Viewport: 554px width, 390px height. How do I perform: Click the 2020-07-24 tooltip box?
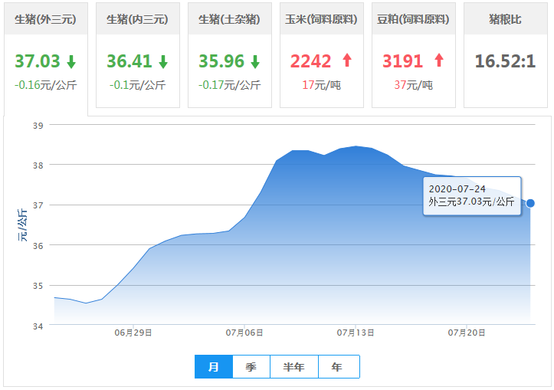click(x=472, y=195)
